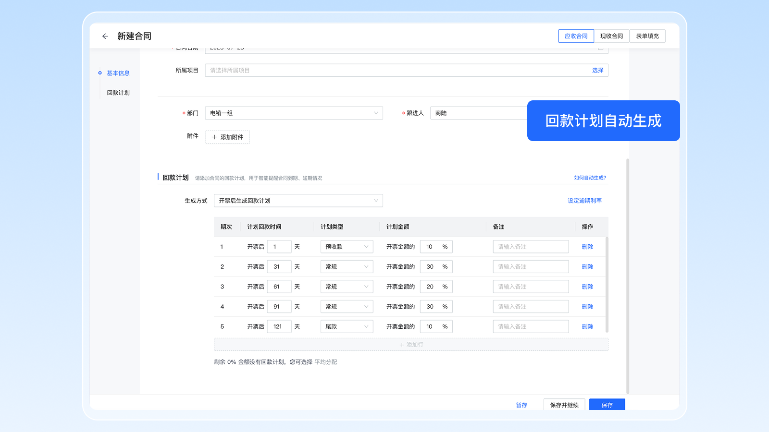Go to 基本信息 section in sidebar
The height and width of the screenshot is (432, 769).
click(x=118, y=73)
